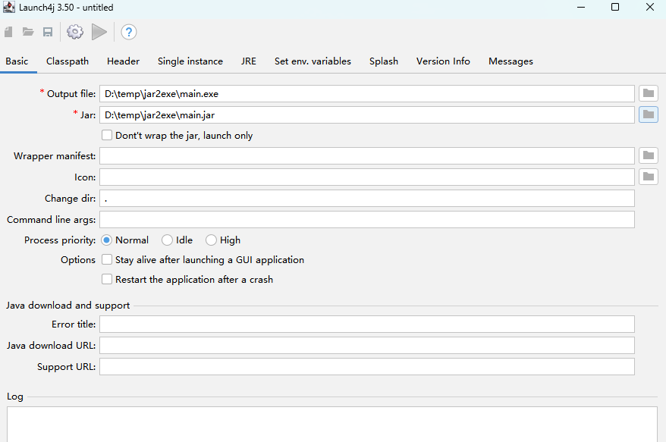The image size is (666, 442).
Task: Click the Icon path input field
Action: pyautogui.click(x=367, y=177)
